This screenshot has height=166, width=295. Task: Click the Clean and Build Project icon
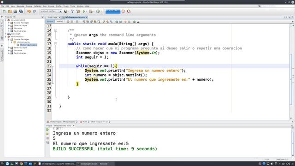pyautogui.click(x=78, y=12)
